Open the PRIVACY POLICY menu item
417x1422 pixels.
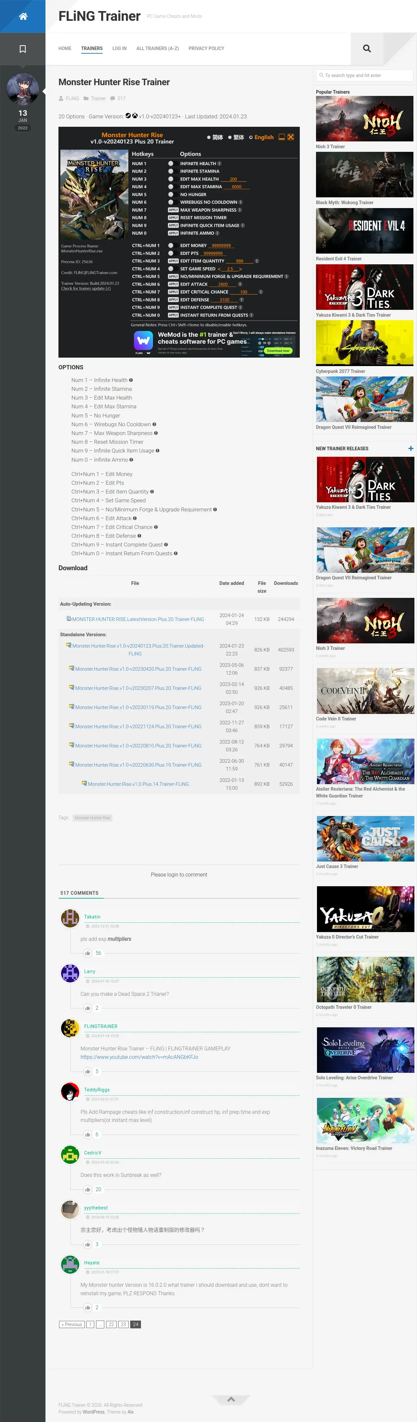tap(206, 48)
